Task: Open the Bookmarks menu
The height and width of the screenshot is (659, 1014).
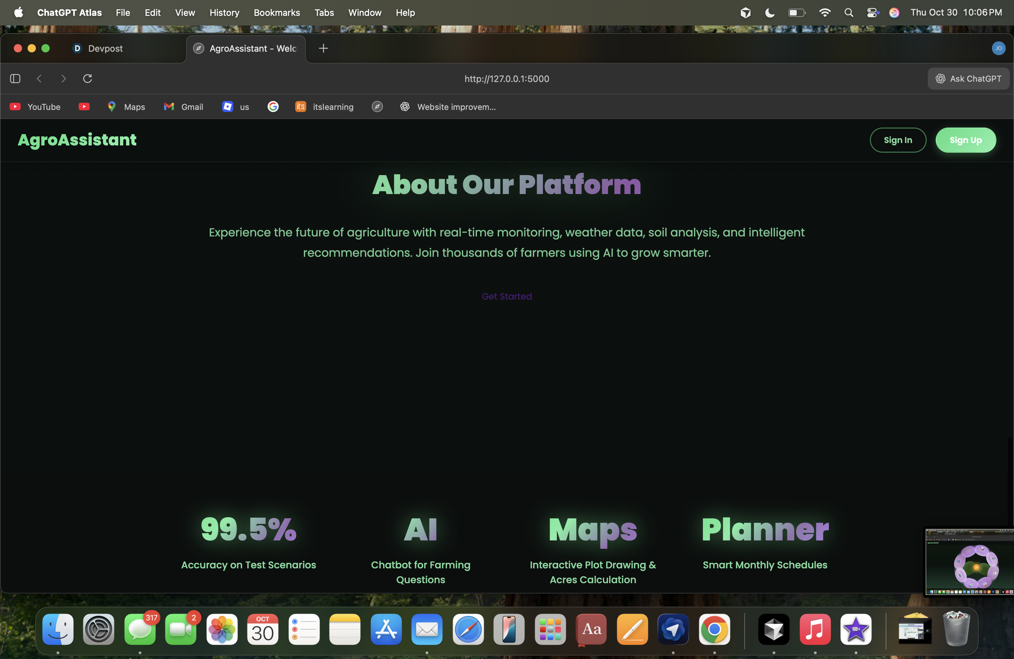Action: [x=277, y=13]
